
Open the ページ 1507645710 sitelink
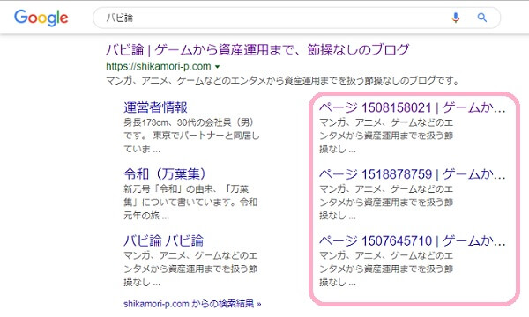pyautogui.click(x=412, y=240)
